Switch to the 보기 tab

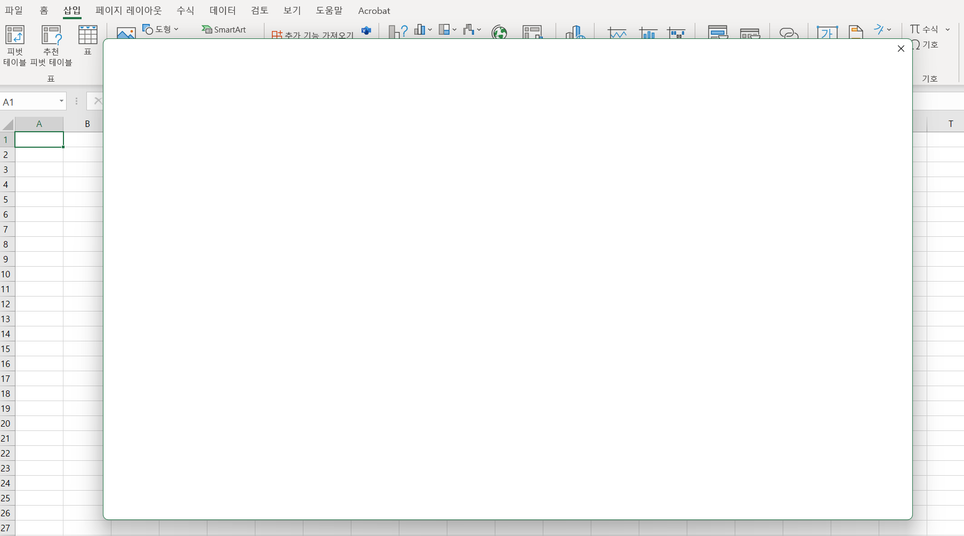(292, 11)
